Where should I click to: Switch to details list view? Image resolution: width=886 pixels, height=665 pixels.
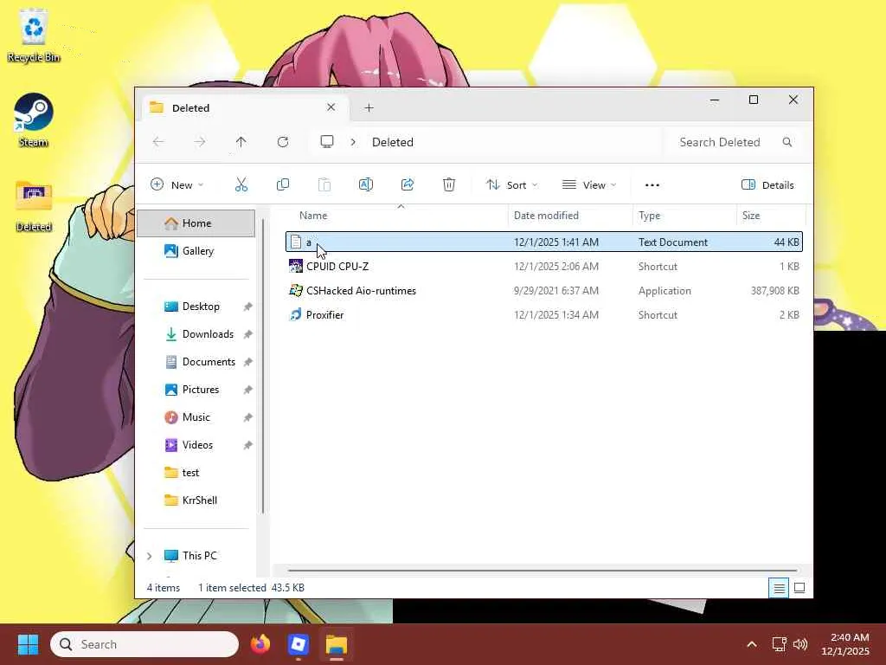pos(779,588)
